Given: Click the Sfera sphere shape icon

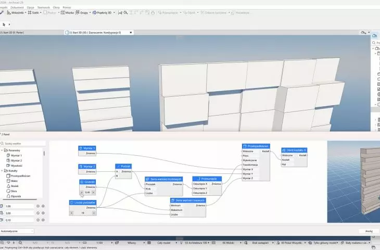Looking at the screenshot, I should (x=8, y=191).
